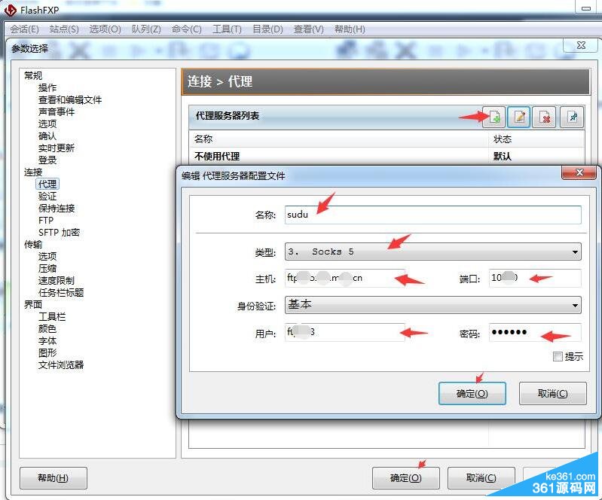
Task: Select 登录 in the settings tree
Action: pos(47,160)
